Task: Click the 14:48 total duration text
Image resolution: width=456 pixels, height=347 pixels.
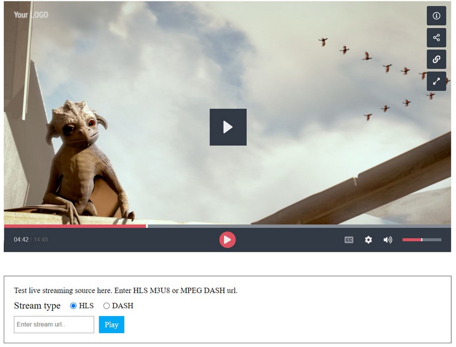Action: coord(41,239)
